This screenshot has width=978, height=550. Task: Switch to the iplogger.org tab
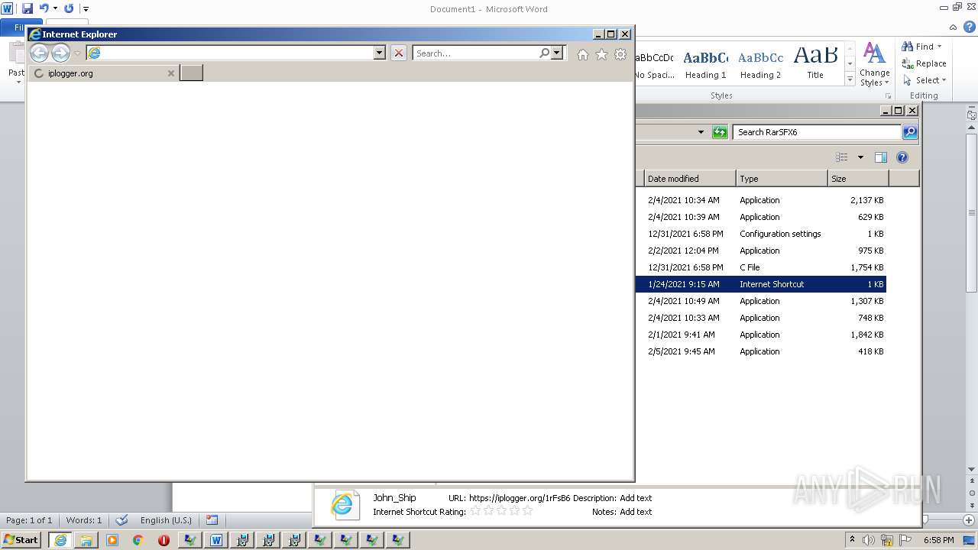click(103, 73)
